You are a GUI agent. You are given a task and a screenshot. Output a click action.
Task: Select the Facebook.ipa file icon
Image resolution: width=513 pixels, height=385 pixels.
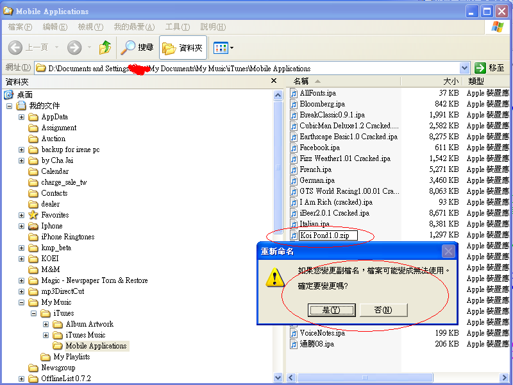(x=294, y=148)
